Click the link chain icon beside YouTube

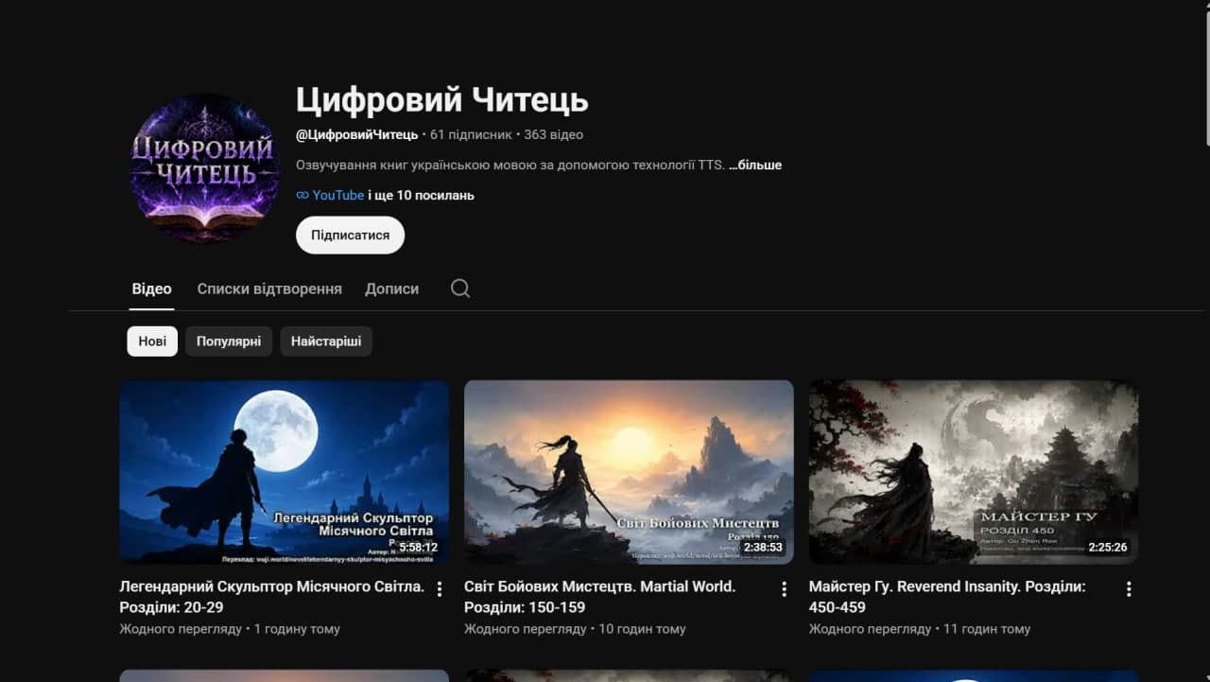[x=302, y=195]
